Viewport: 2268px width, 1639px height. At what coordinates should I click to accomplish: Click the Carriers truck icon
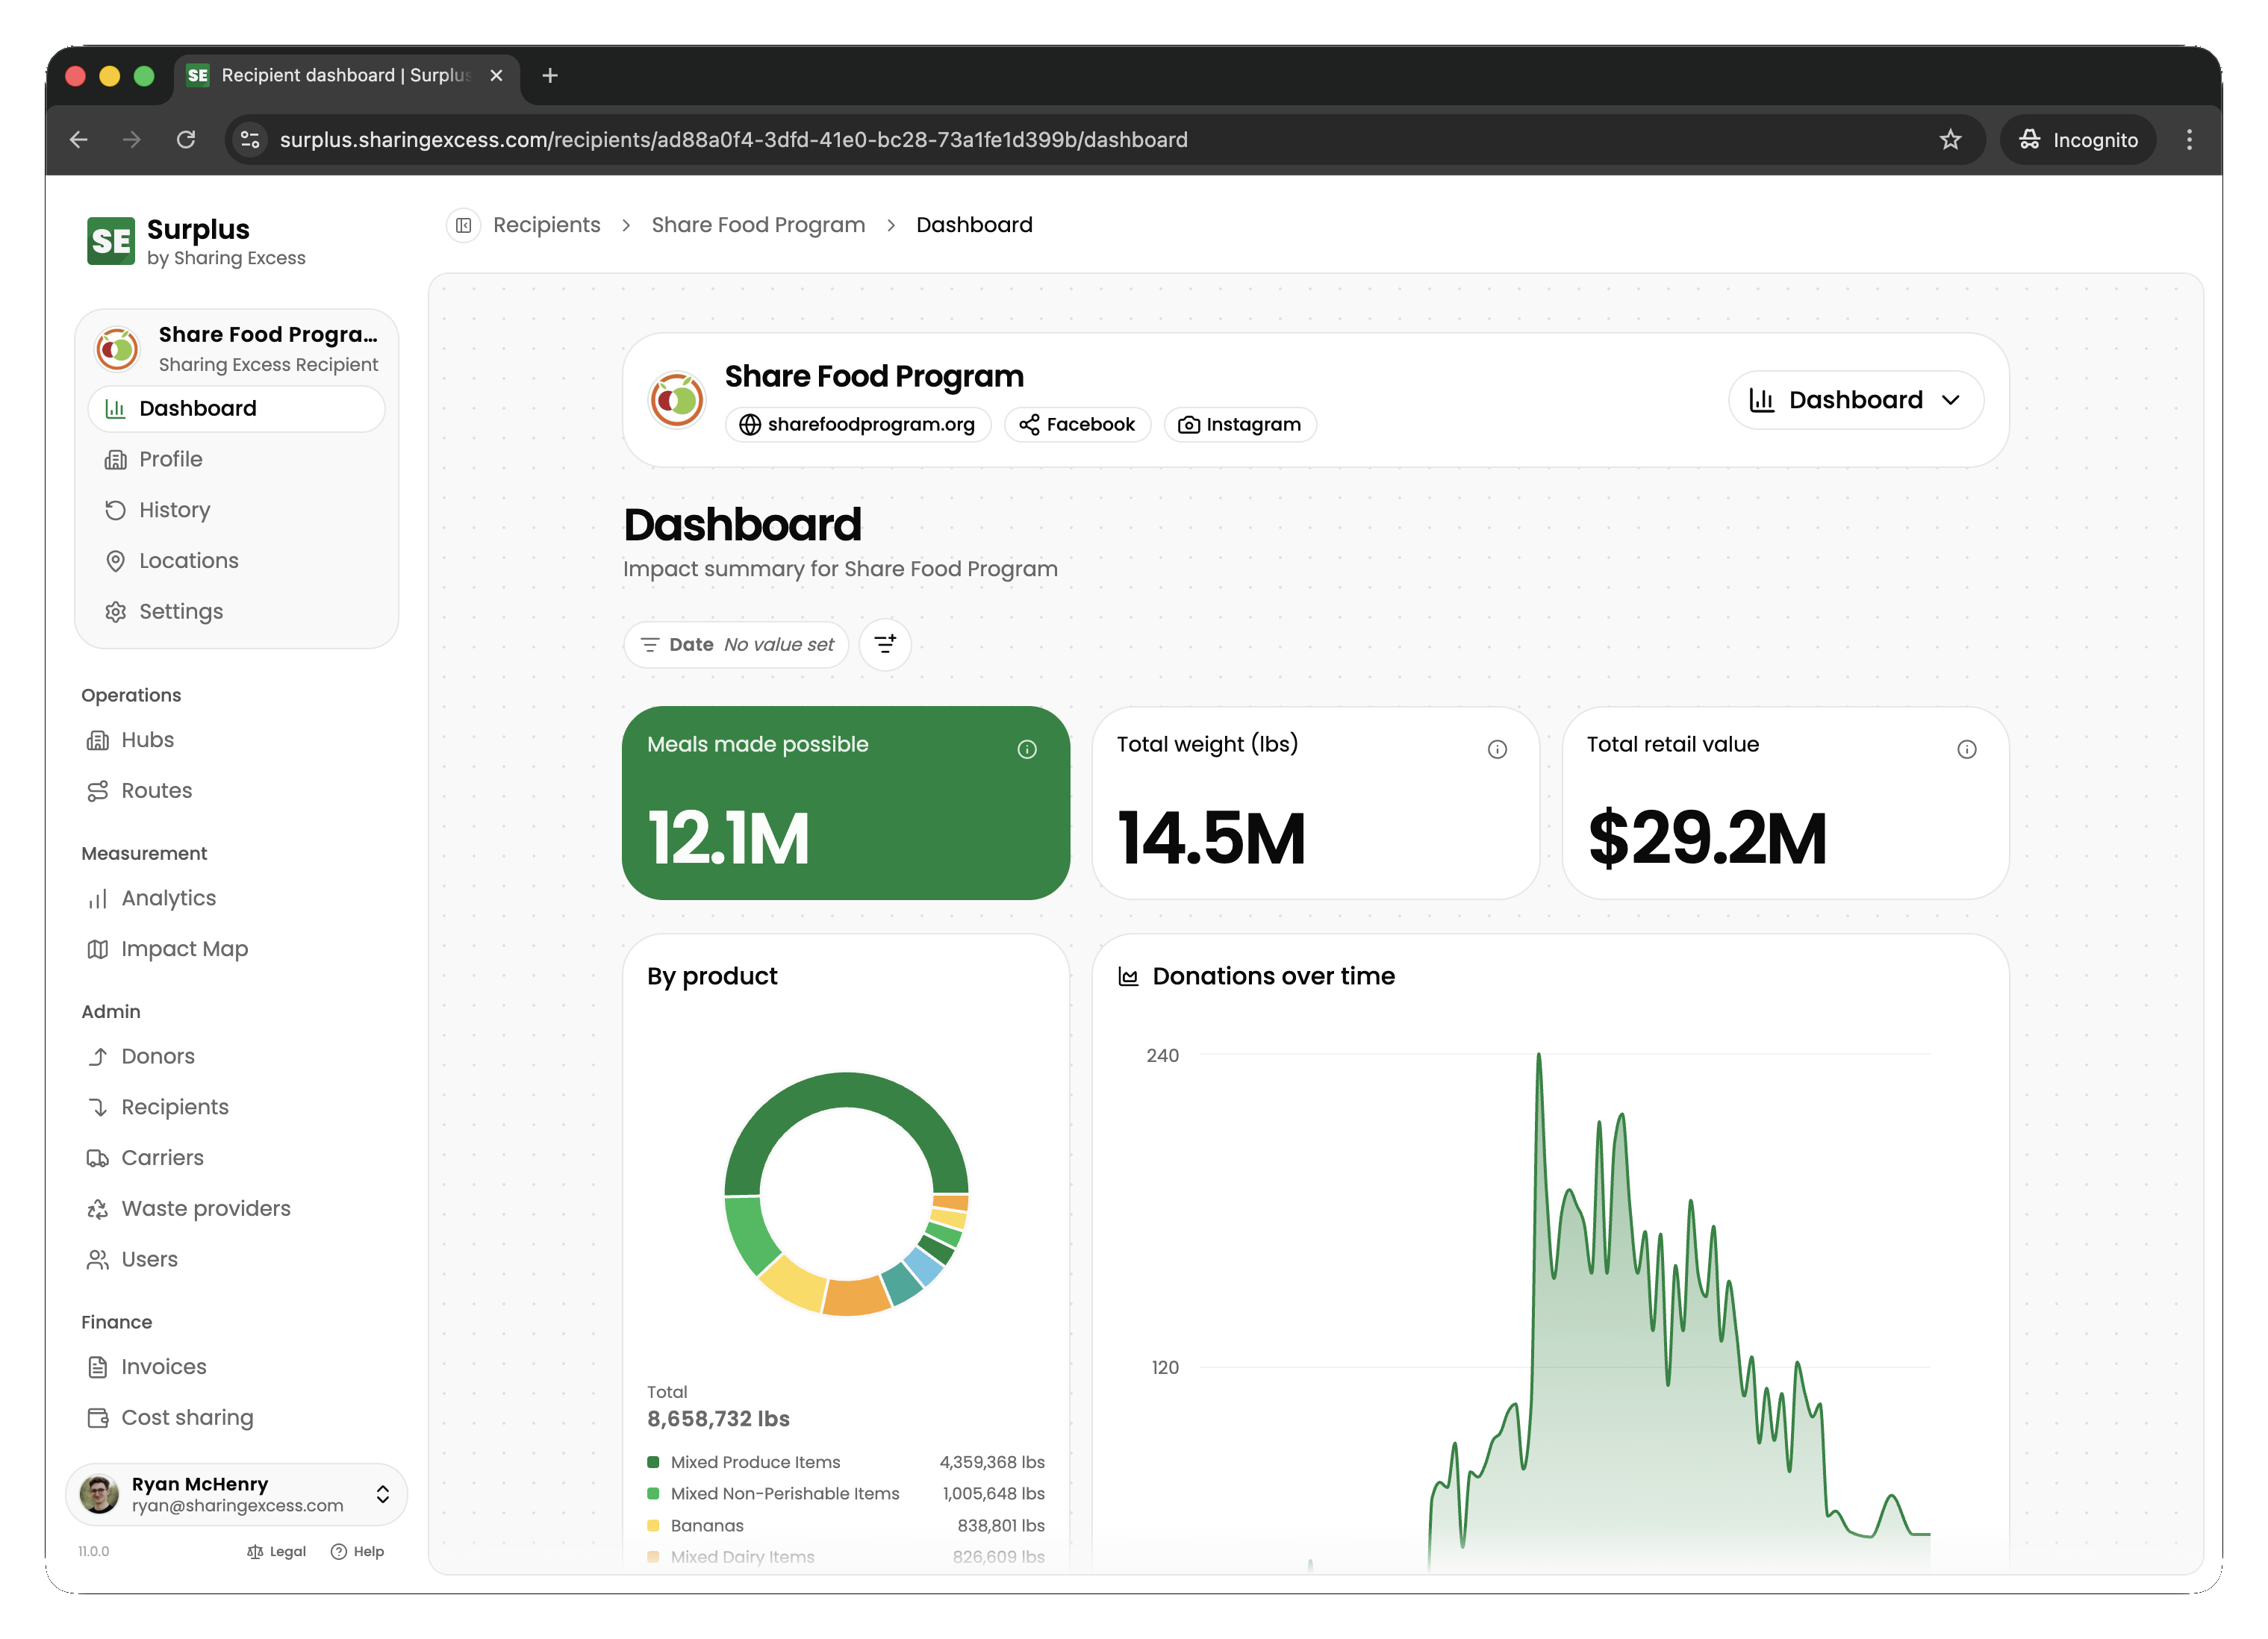tap(98, 1158)
